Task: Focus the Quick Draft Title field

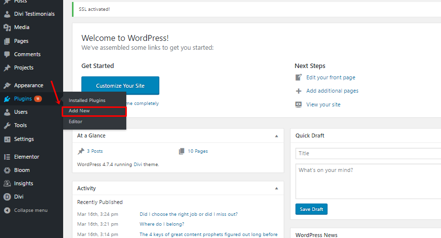Action: [x=368, y=153]
